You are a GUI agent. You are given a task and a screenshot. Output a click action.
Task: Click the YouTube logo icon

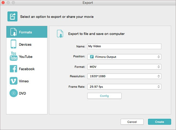tap(14, 57)
